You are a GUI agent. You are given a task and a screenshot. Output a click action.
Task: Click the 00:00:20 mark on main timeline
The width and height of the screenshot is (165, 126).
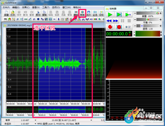click(53, 104)
